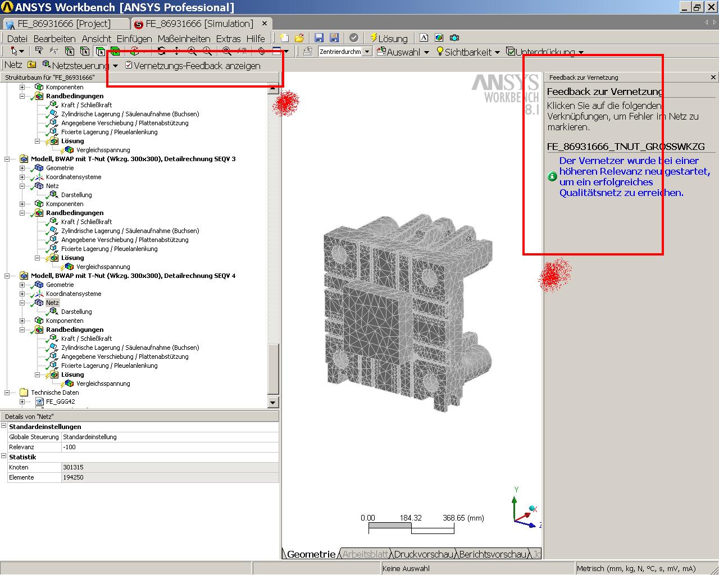Close the Feedback zur Vernetzung panel

713,77
